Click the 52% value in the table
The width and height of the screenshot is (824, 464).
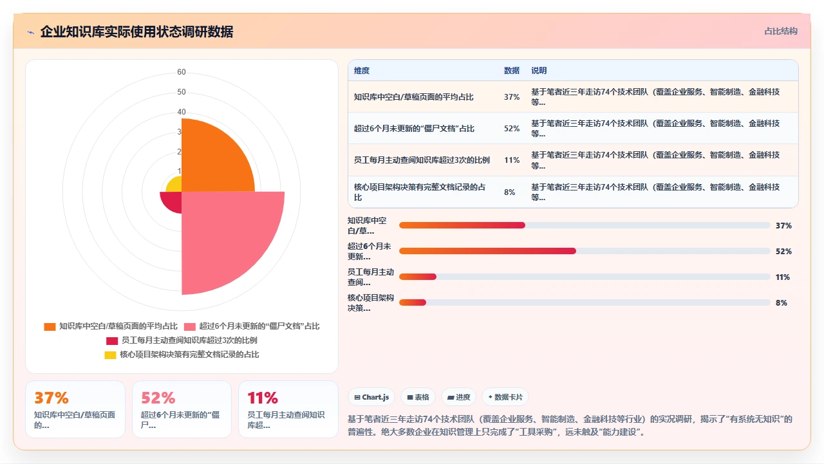512,129
